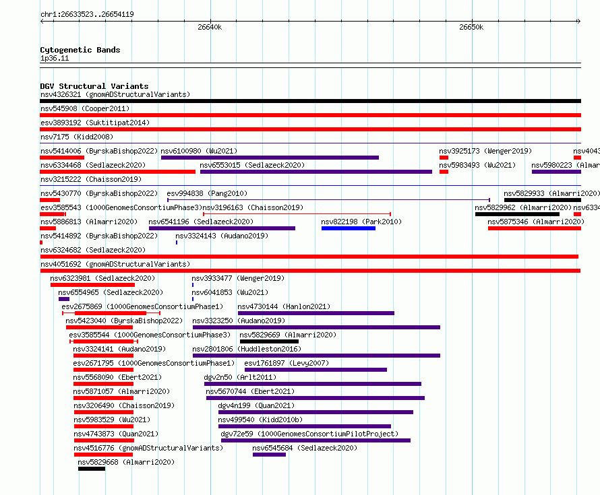Open nsv5568090 (Ebert2021) label

117,377
